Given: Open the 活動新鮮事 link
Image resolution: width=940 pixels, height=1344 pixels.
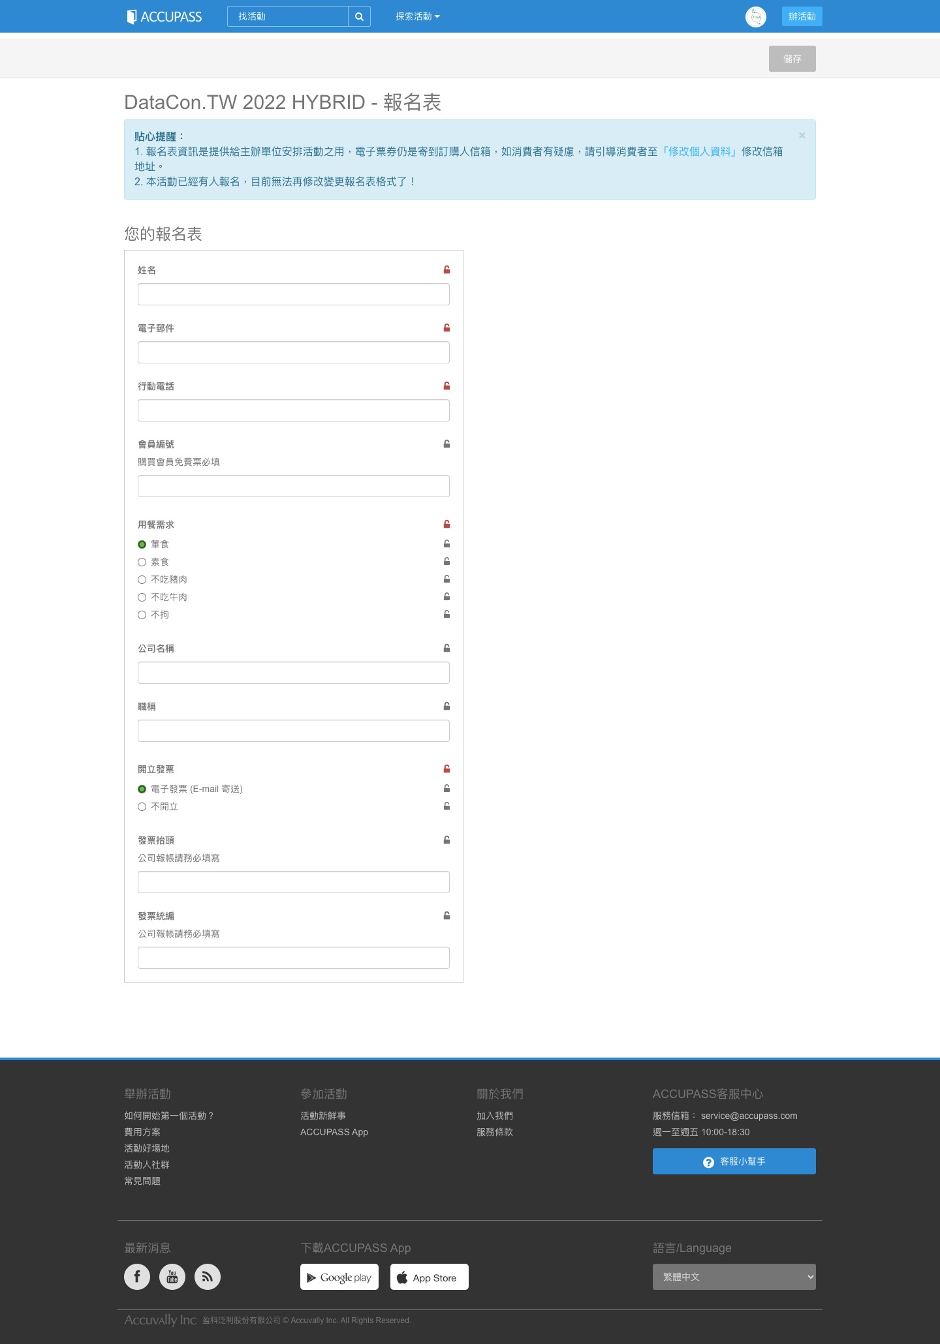Looking at the screenshot, I should click(x=323, y=1116).
